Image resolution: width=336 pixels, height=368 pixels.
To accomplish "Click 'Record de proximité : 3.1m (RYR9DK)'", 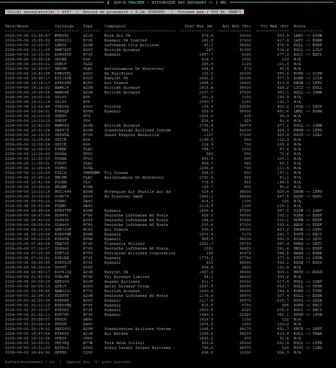I will tap(125, 12).
